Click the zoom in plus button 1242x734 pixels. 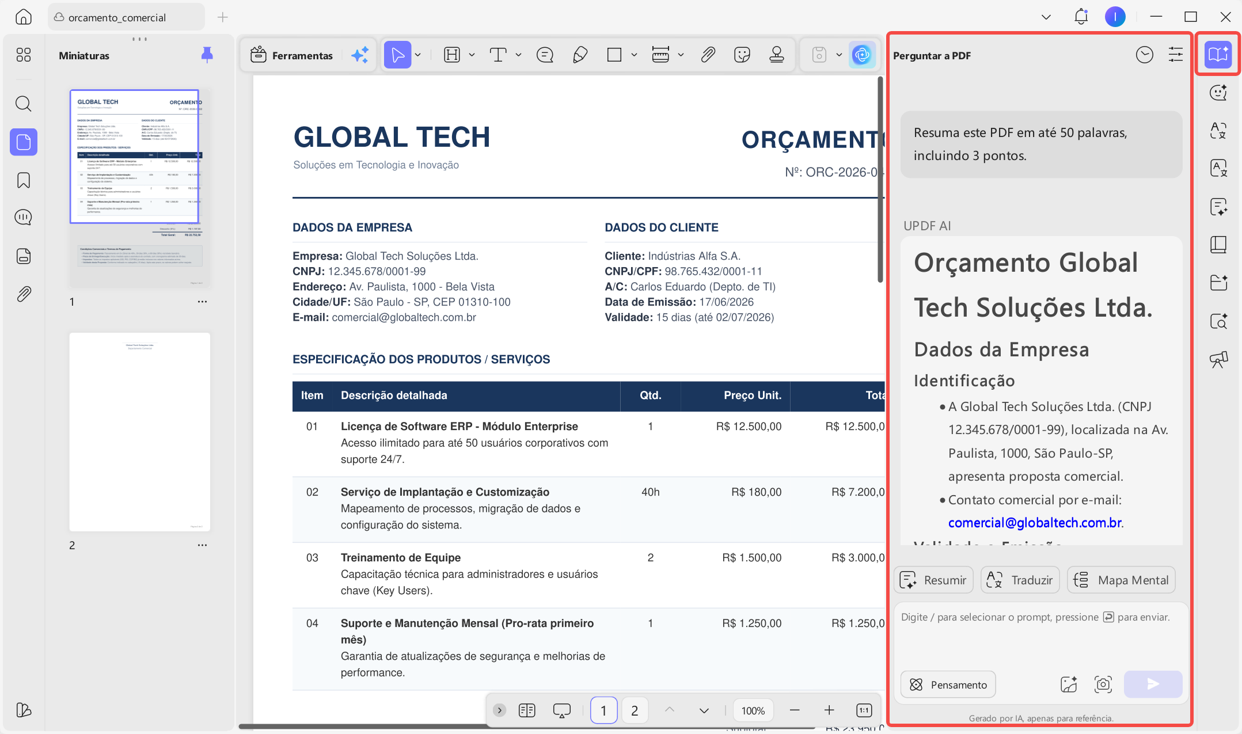coord(829,710)
